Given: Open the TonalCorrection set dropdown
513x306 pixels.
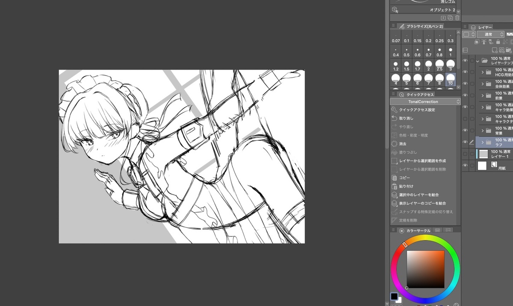Looking at the screenshot, I should coord(425,102).
